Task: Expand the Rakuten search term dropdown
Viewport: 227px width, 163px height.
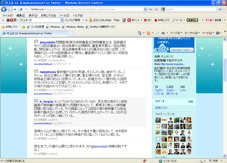Action: coord(62,20)
